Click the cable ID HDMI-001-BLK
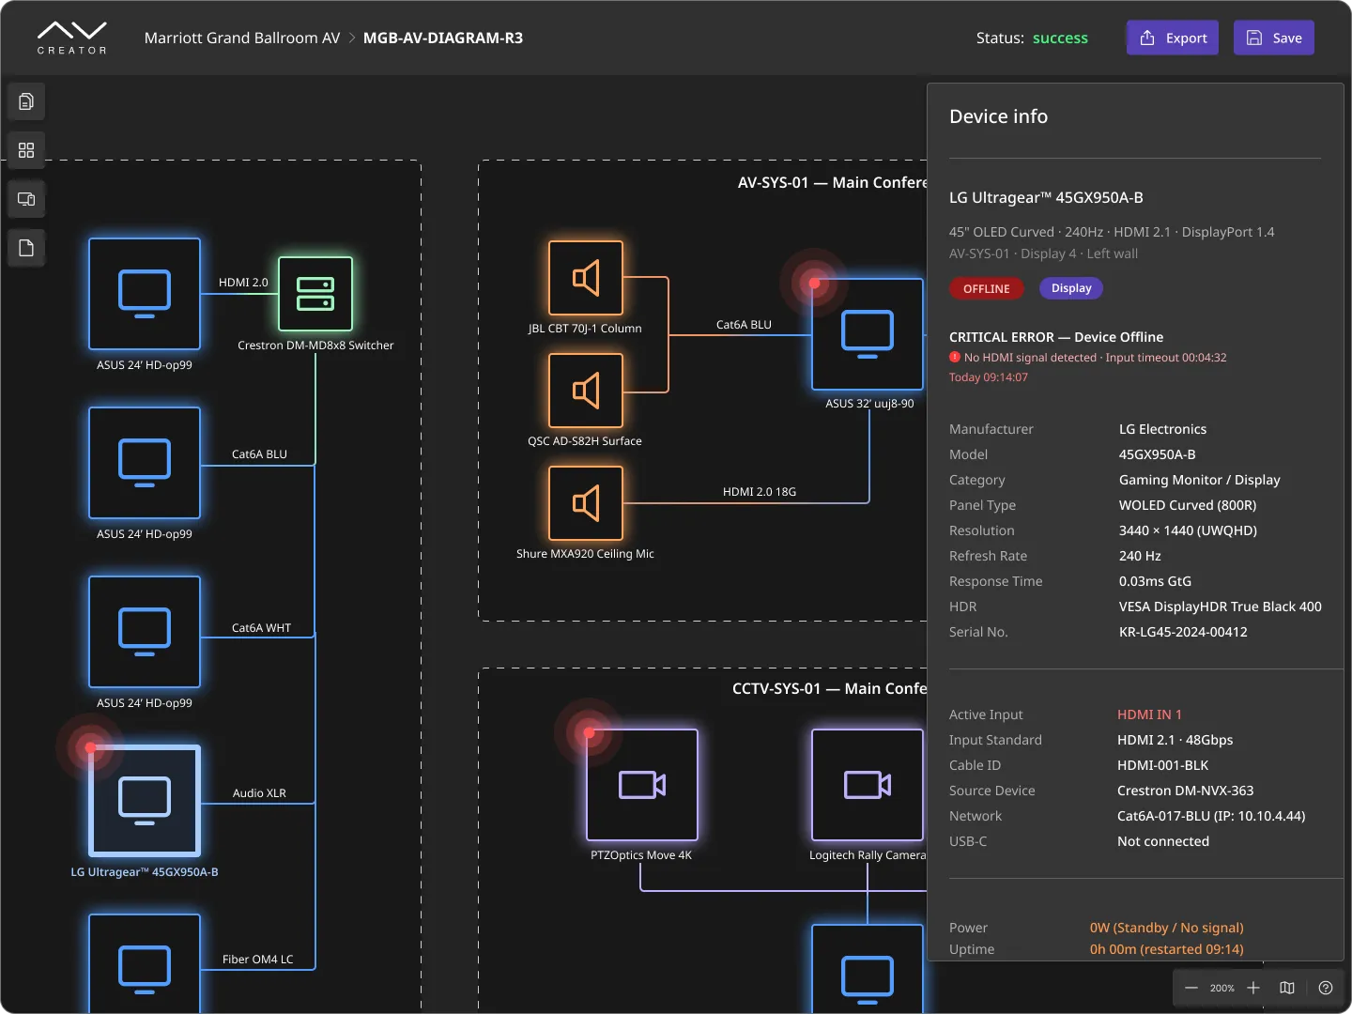 1163,765
